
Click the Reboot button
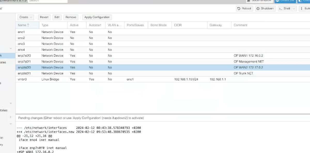click(244, 8)
